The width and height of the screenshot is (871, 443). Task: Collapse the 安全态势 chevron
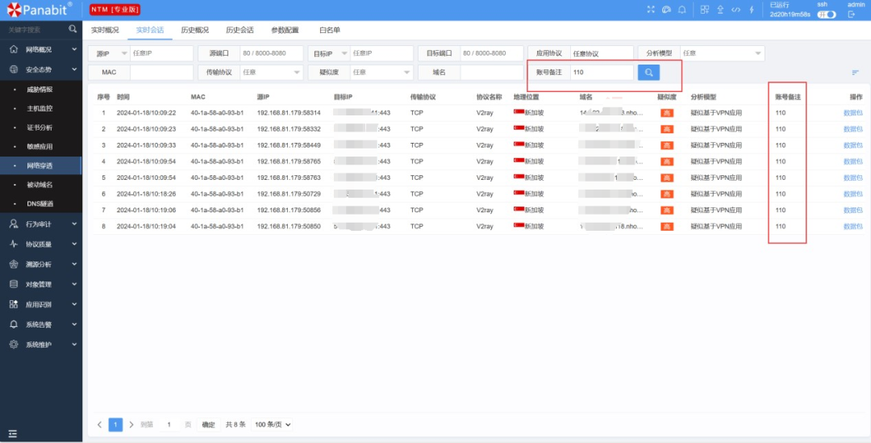point(74,69)
